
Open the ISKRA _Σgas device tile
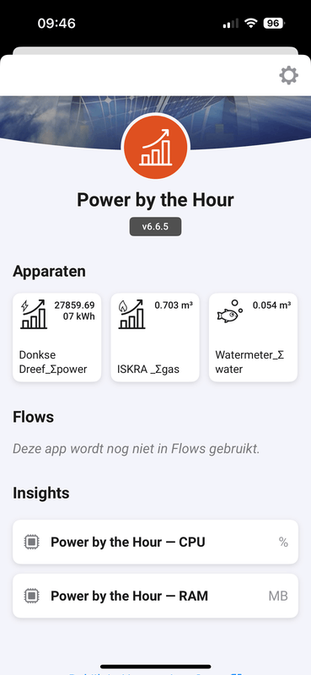click(x=155, y=337)
